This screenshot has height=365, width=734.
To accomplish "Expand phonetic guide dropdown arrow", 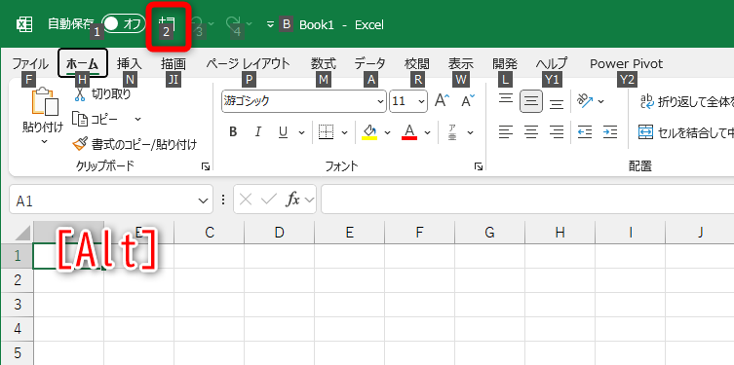I will [471, 132].
